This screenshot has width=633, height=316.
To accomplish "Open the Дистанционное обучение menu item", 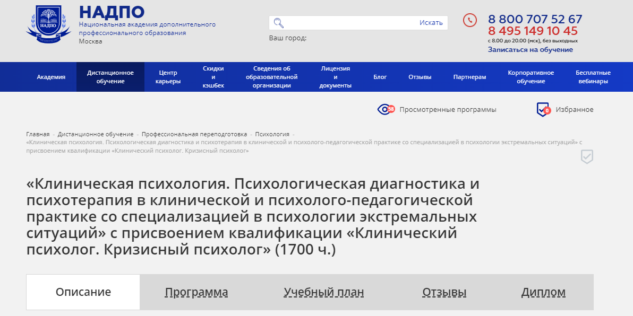I will click(110, 76).
